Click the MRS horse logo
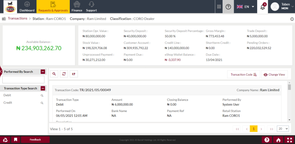Image resolution: width=295 pixels, height=144 pixels. pos(10,7)
